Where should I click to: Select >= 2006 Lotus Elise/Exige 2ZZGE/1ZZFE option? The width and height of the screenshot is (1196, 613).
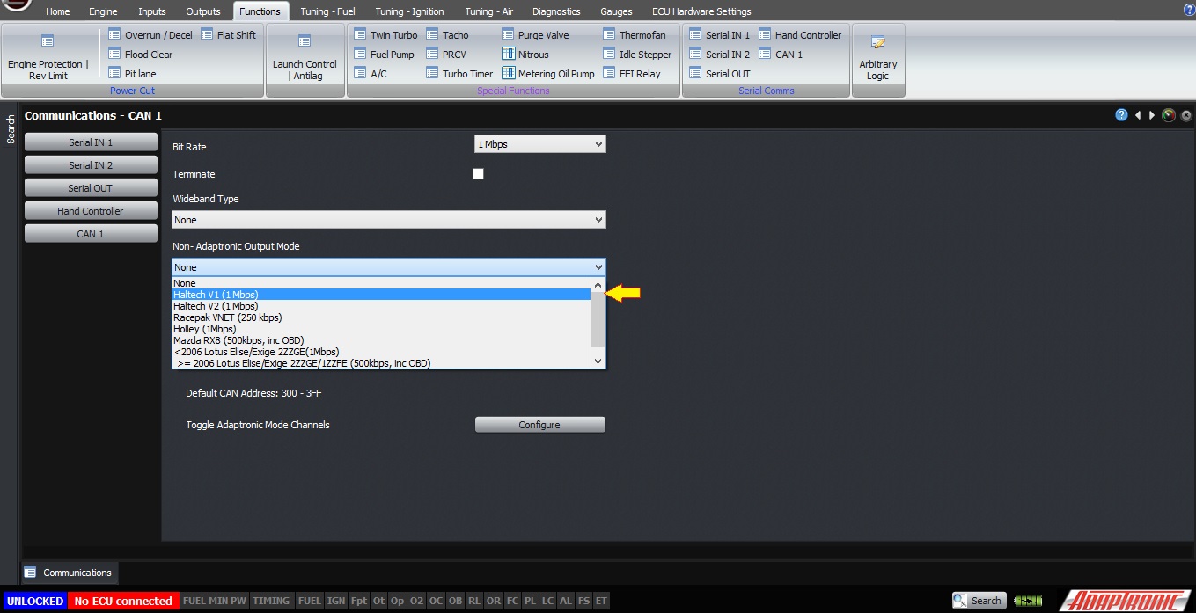381,363
